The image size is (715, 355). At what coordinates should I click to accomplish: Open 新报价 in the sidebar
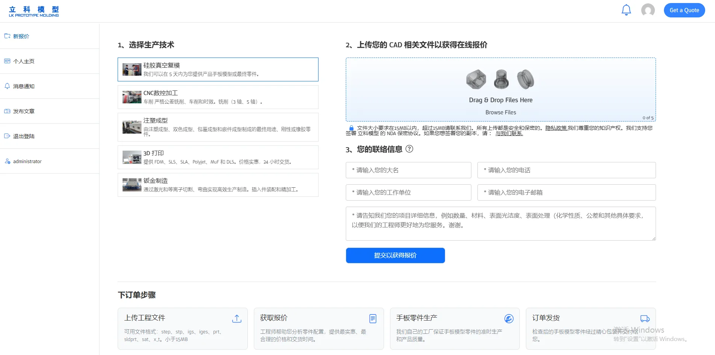[21, 36]
